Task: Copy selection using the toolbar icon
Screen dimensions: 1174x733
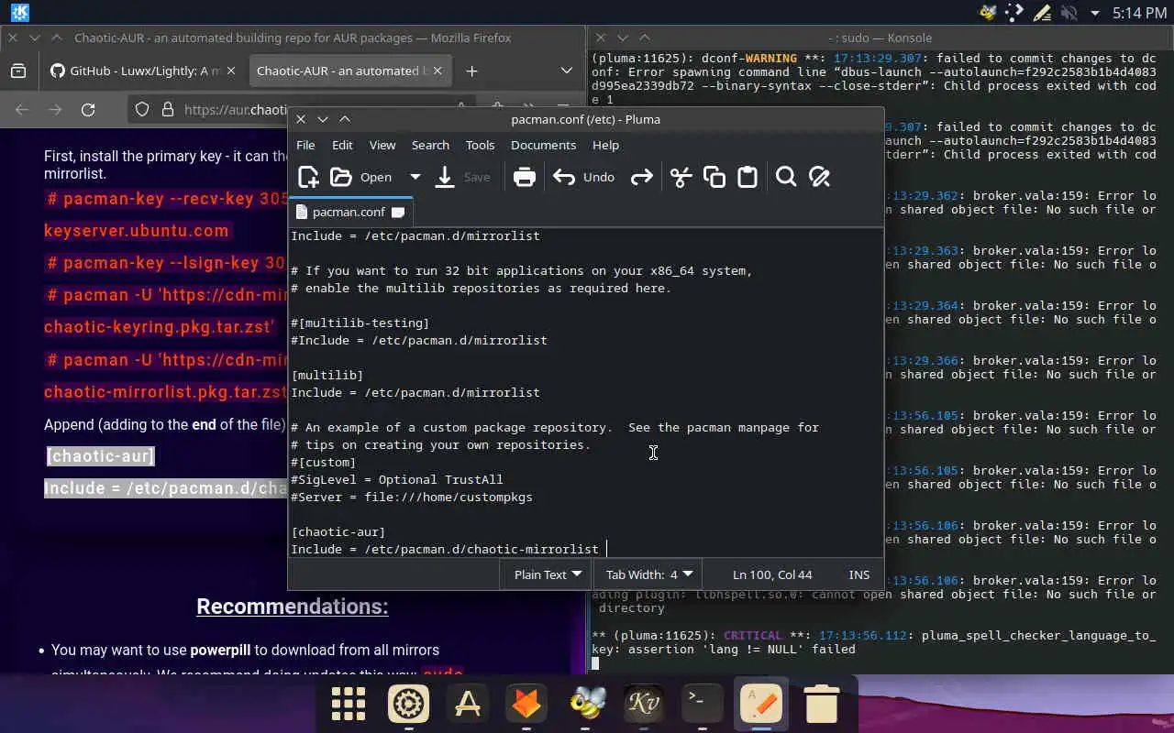Action: coord(714,177)
